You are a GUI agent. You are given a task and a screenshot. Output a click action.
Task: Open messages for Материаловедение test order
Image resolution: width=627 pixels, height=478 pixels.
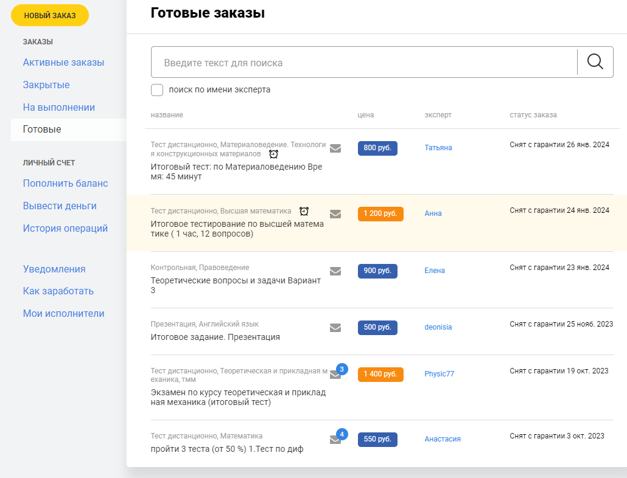tap(335, 148)
